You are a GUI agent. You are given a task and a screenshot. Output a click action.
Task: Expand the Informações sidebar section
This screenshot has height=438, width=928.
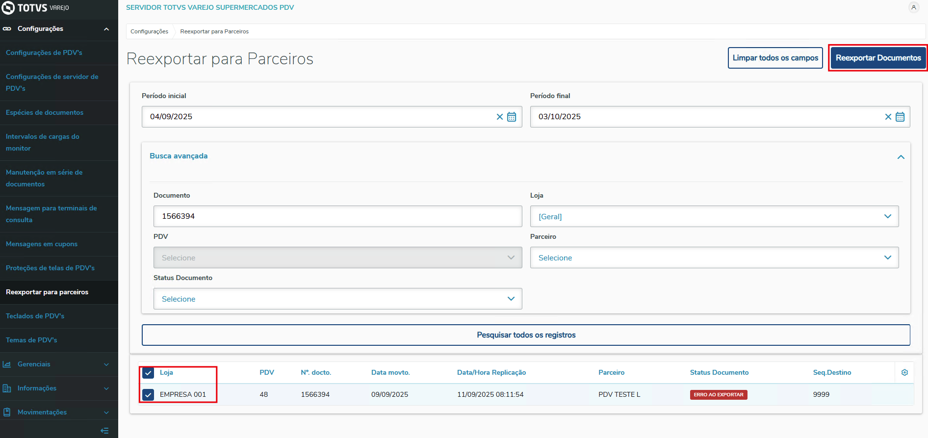(x=106, y=388)
